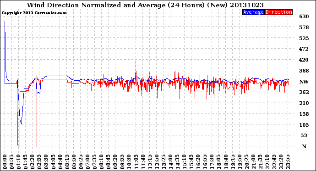The image size is (316, 171).
Task: Click the 18:40 time axis label
Action: coord(226,162)
